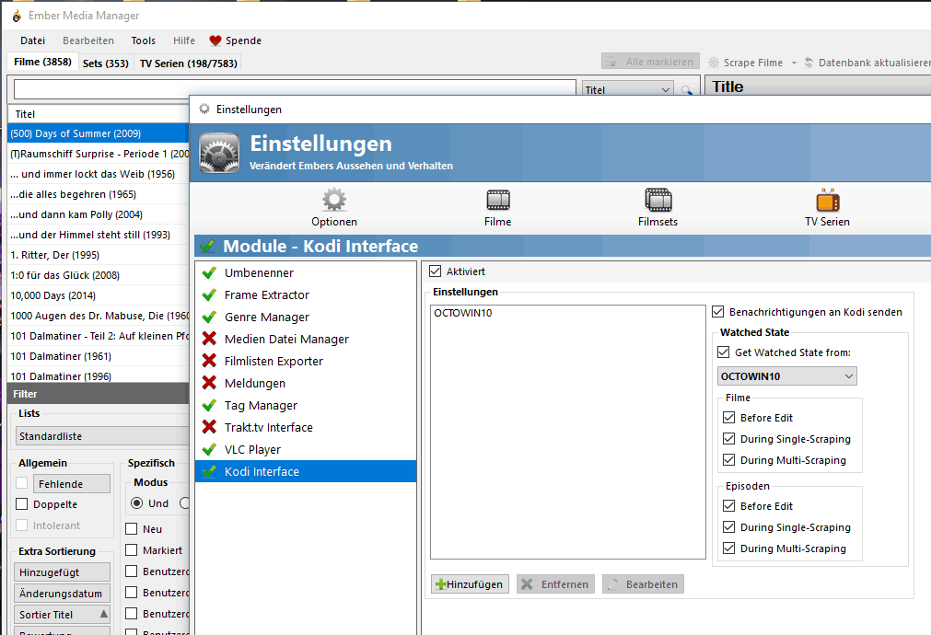Switch to the Sets (353) tab

tap(106, 63)
